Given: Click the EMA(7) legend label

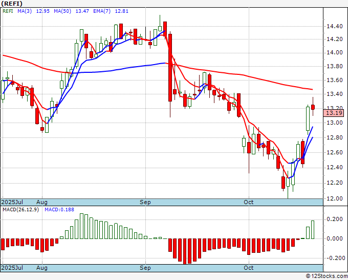Looking at the screenshot, I should point(102,11).
